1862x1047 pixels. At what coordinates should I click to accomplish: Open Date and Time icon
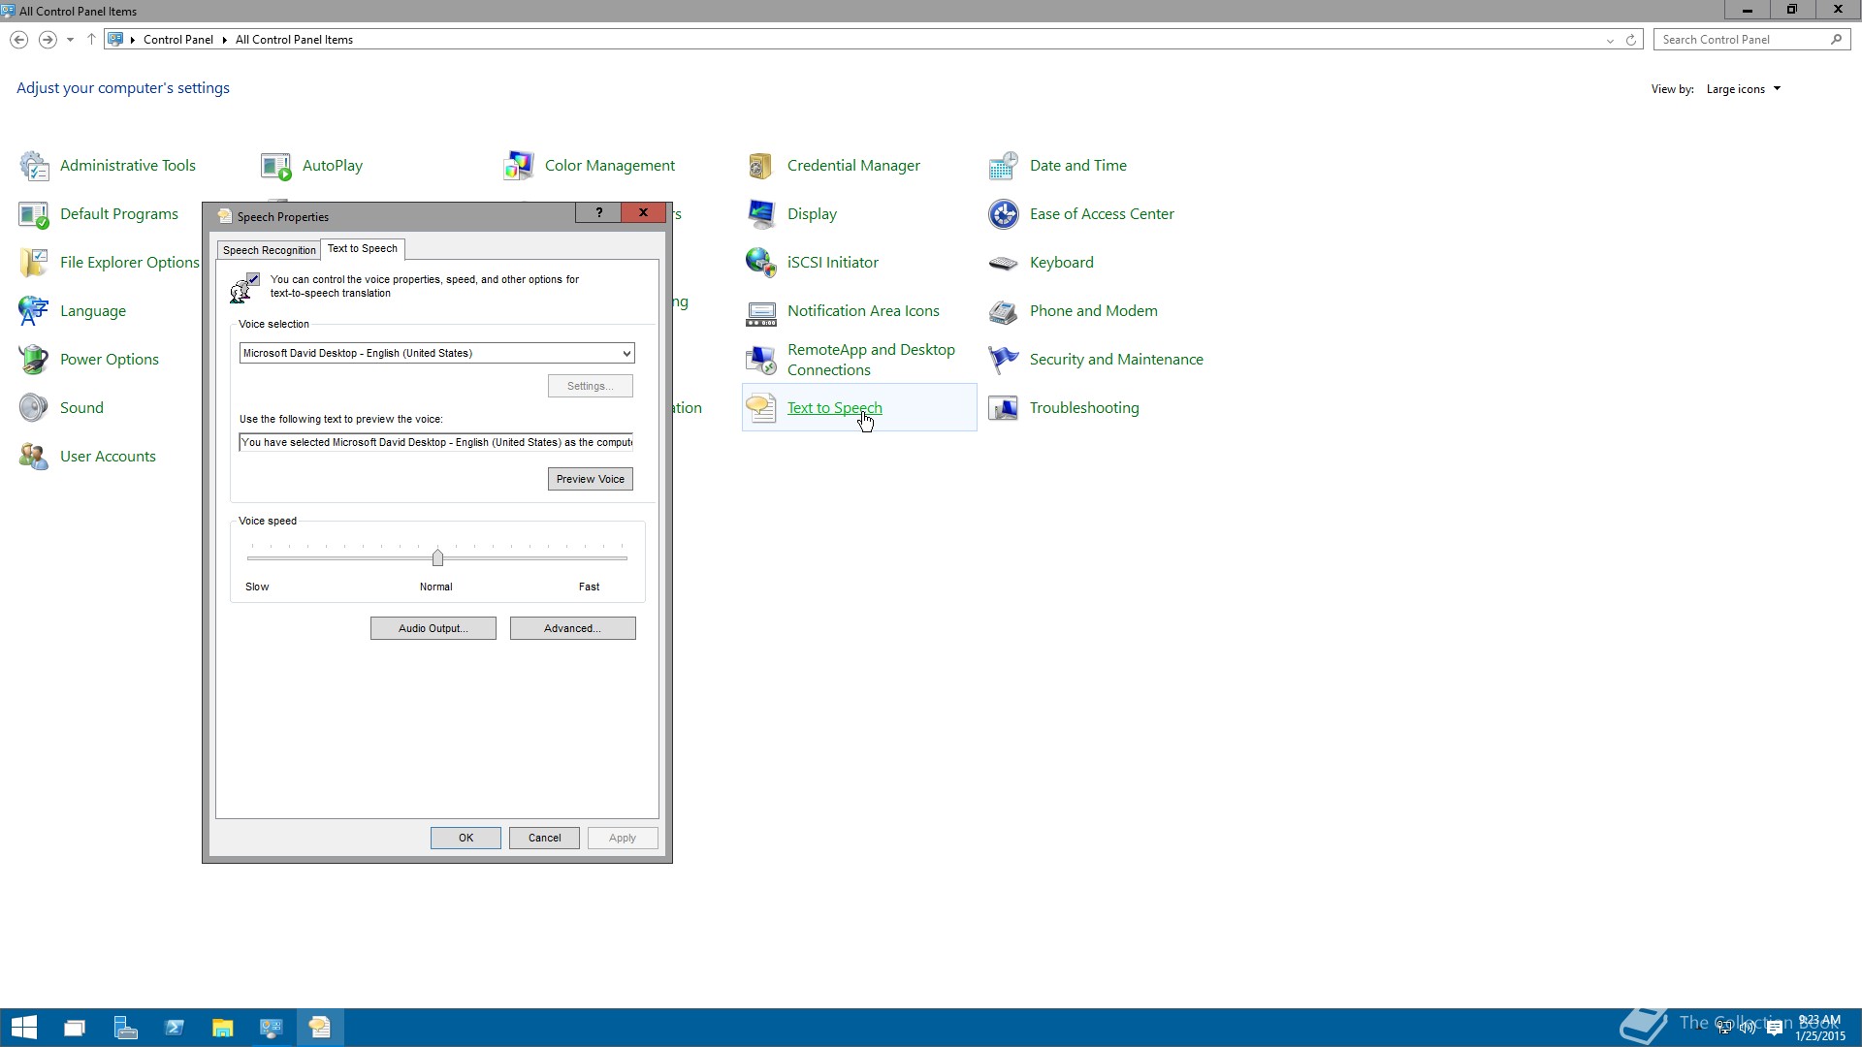tap(1004, 166)
